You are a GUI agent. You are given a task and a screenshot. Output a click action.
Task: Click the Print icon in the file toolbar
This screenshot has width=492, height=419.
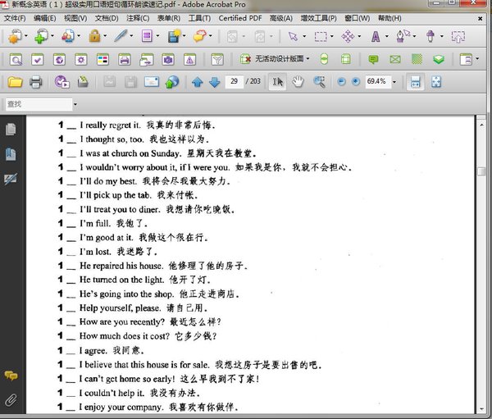tap(35, 82)
